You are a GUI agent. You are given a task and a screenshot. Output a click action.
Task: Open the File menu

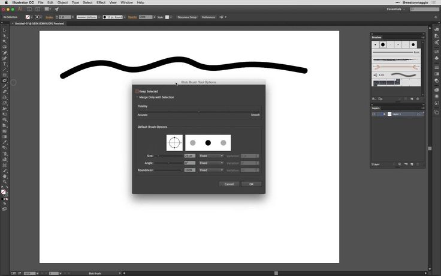pyautogui.click(x=41, y=2)
